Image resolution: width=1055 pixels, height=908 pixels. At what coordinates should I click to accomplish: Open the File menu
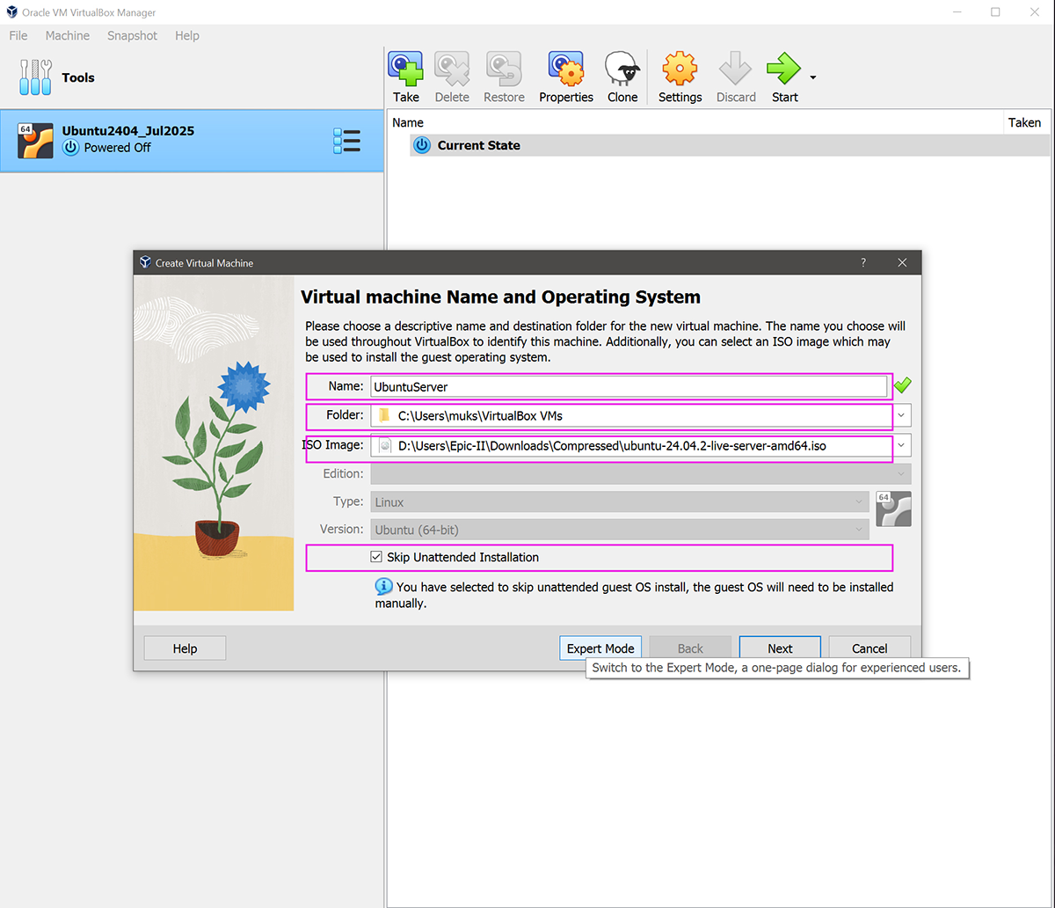click(18, 35)
